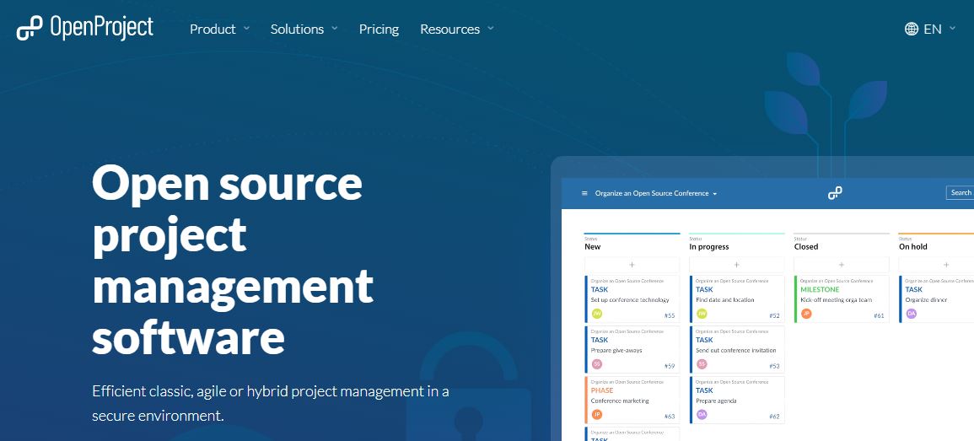Click the DA avatar on Organize dinner card
The width and height of the screenshot is (974, 441).
(911, 314)
